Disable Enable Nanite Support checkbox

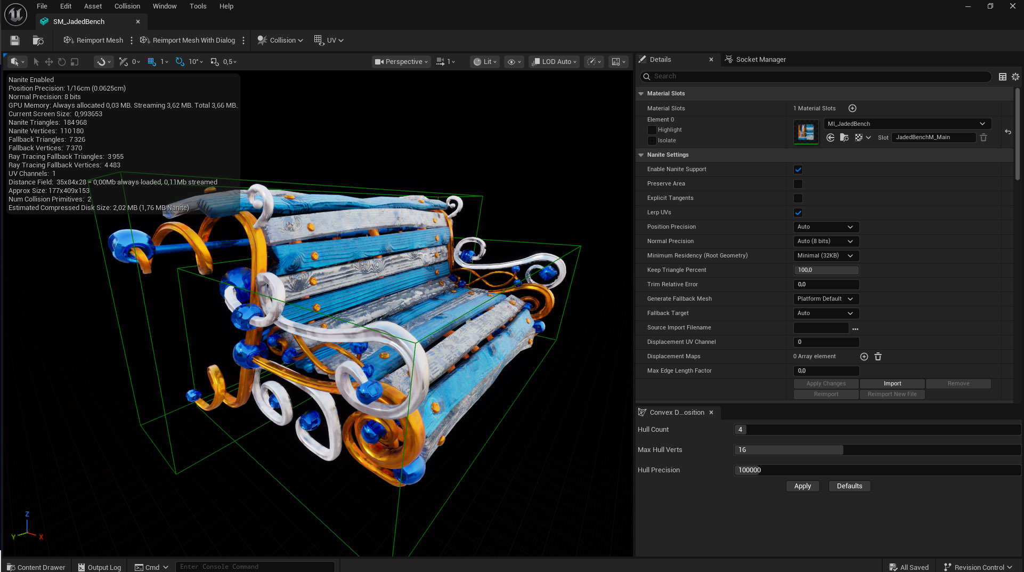tap(798, 170)
